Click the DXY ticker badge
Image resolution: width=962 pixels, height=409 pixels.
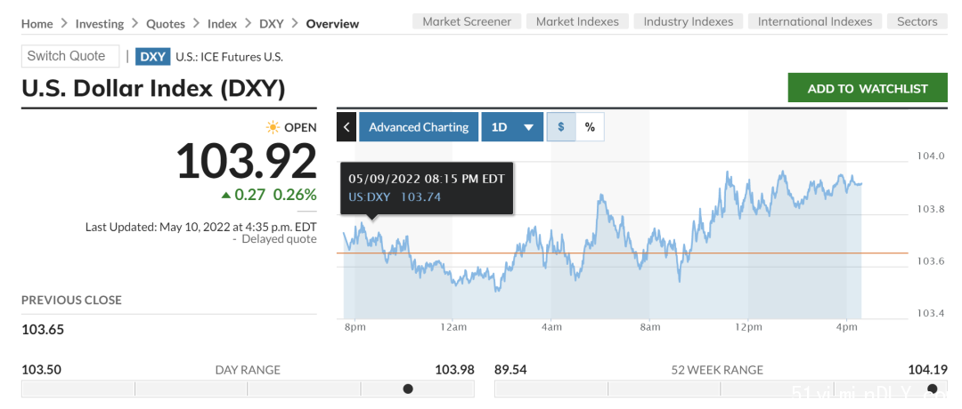pyautogui.click(x=153, y=57)
